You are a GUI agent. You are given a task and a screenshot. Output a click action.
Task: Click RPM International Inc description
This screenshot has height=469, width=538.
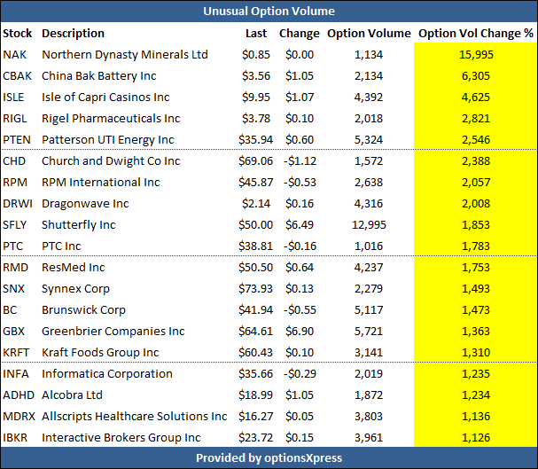[101, 182]
